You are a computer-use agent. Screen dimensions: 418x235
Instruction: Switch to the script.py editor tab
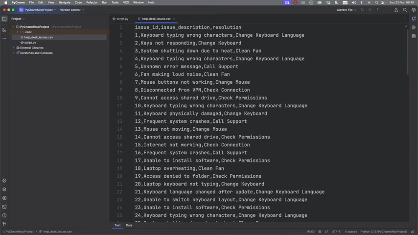121,19
